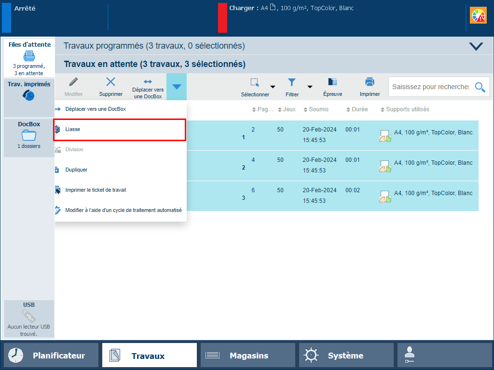Click the search input field

pyautogui.click(x=430, y=87)
